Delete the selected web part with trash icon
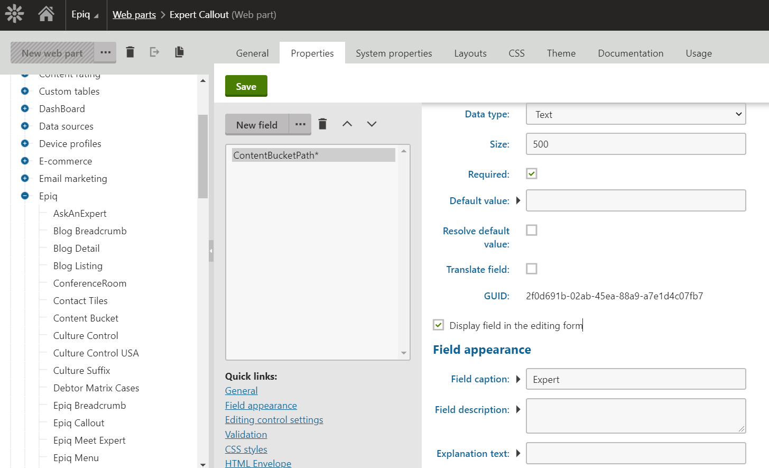Viewport: 769px width, 468px height. 130,52
